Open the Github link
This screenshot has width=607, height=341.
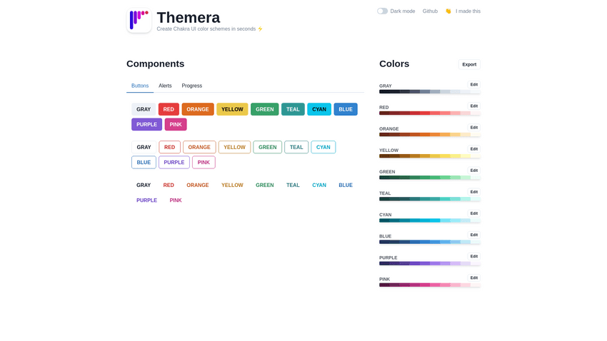430,11
